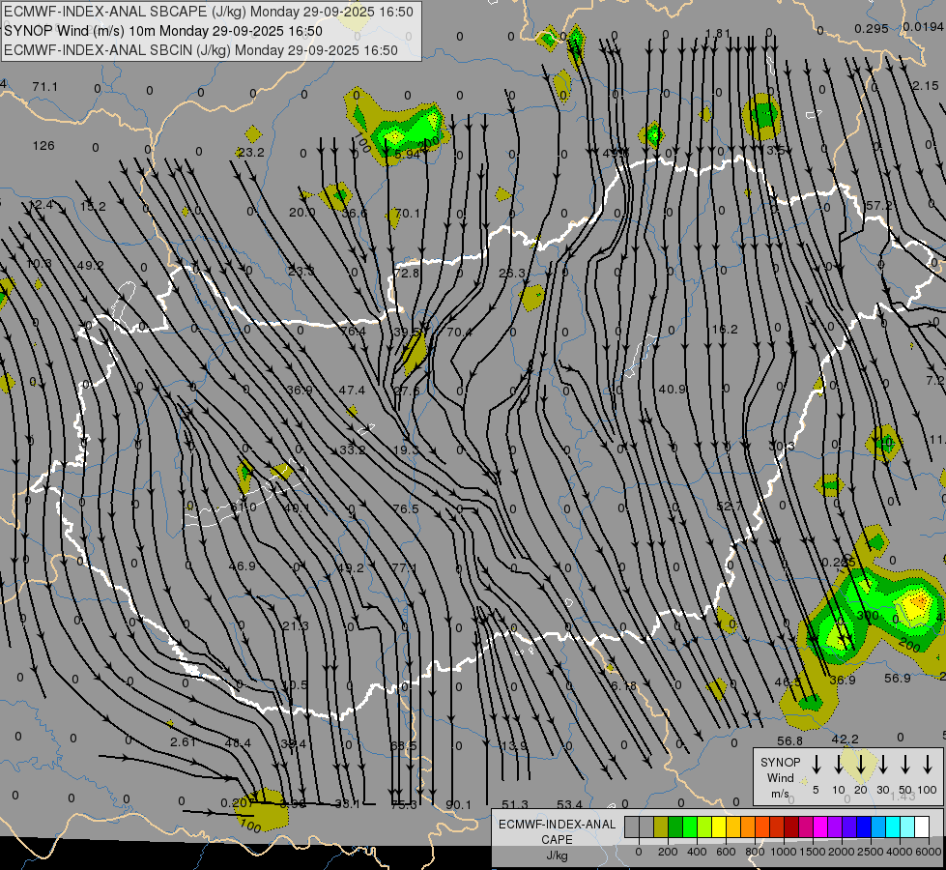The image size is (946, 870).
Task: Click the map value 68.5
Action: tap(403, 745)
